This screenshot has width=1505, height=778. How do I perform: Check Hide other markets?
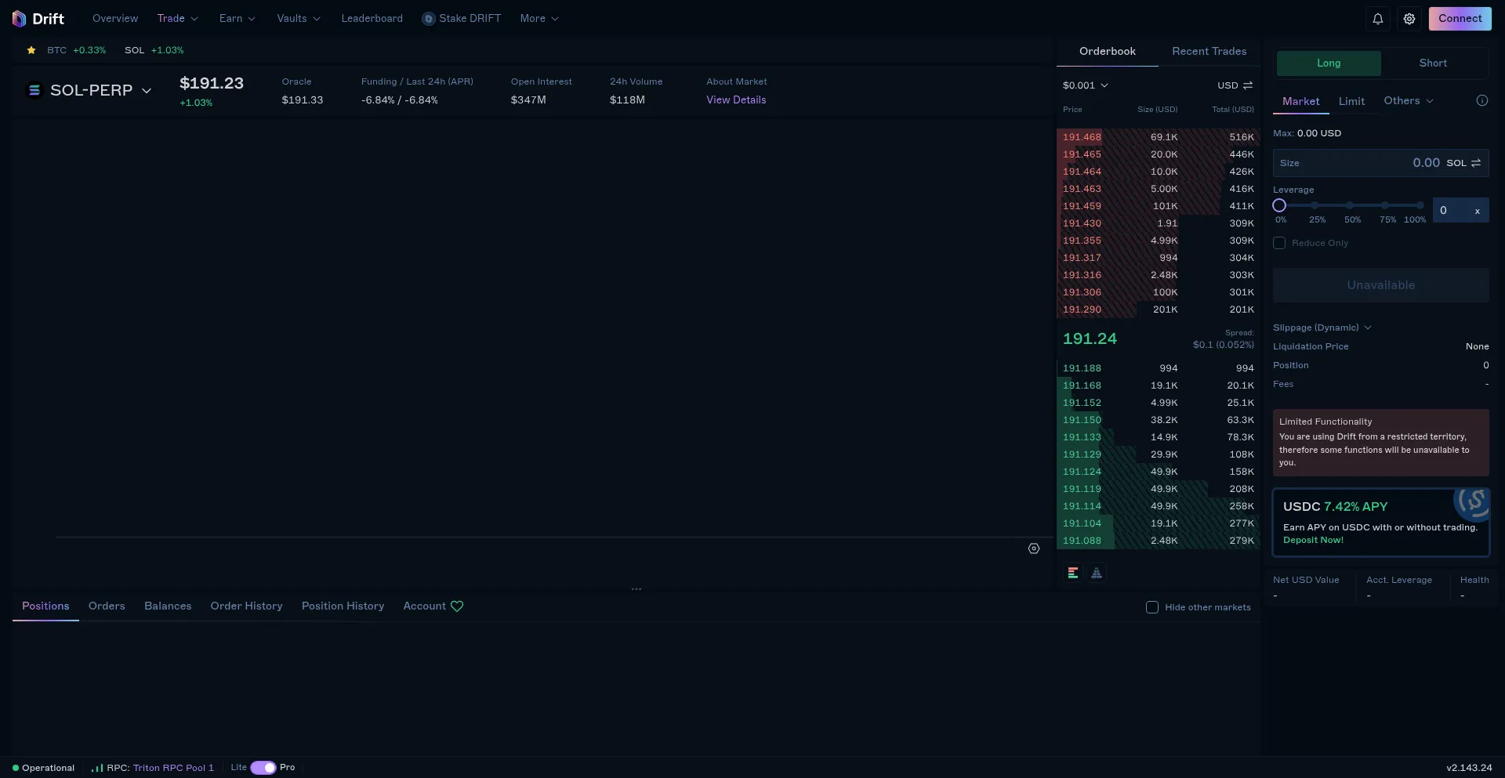(1151, 607)
